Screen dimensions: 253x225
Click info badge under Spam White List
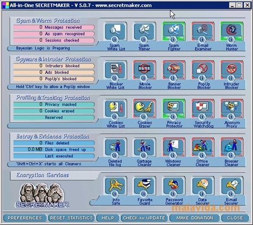tap(115, 39)
